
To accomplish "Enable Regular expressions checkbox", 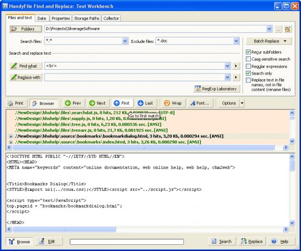I will (x=248, y=66).
